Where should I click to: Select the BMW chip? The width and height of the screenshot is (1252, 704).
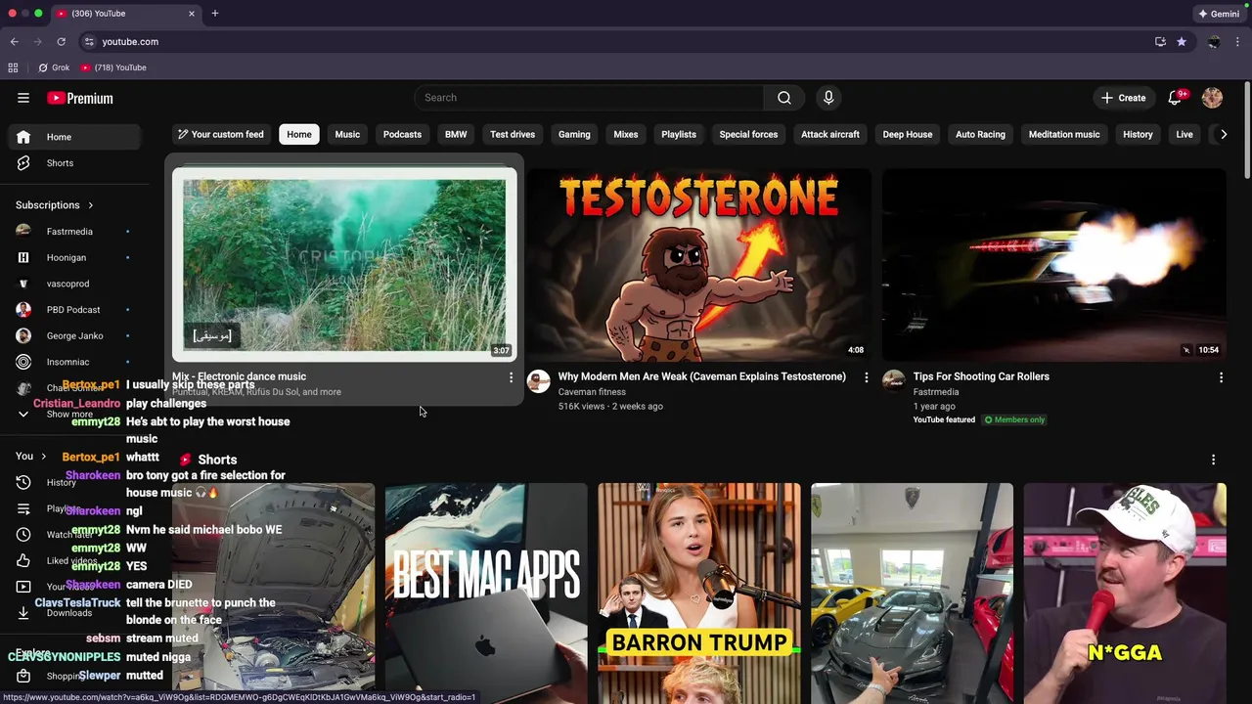[456, 134]
